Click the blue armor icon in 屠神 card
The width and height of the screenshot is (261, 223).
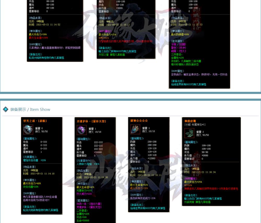click(135, 129)
